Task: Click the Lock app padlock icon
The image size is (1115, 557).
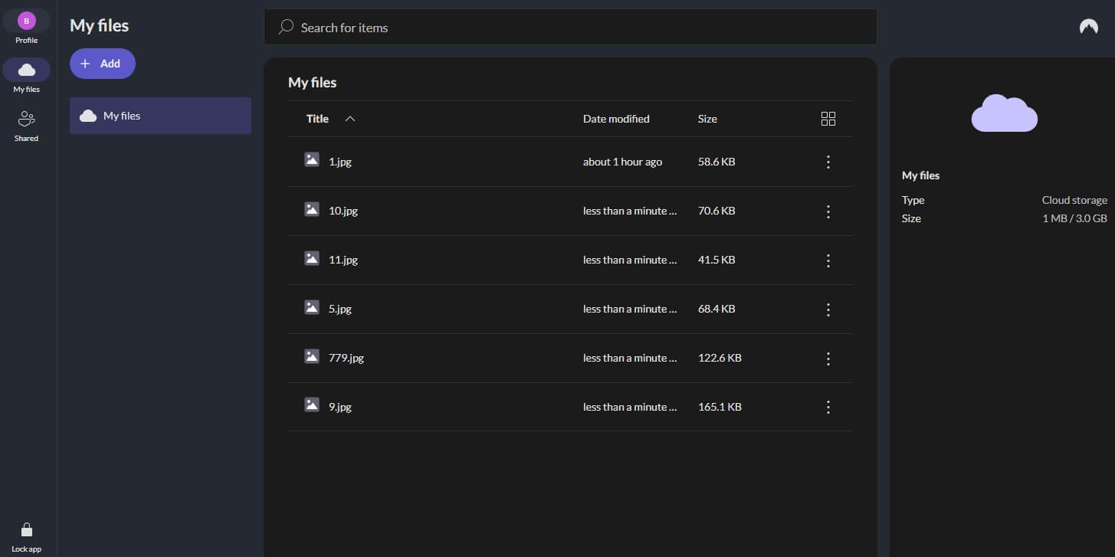Action: coord(26,529)
